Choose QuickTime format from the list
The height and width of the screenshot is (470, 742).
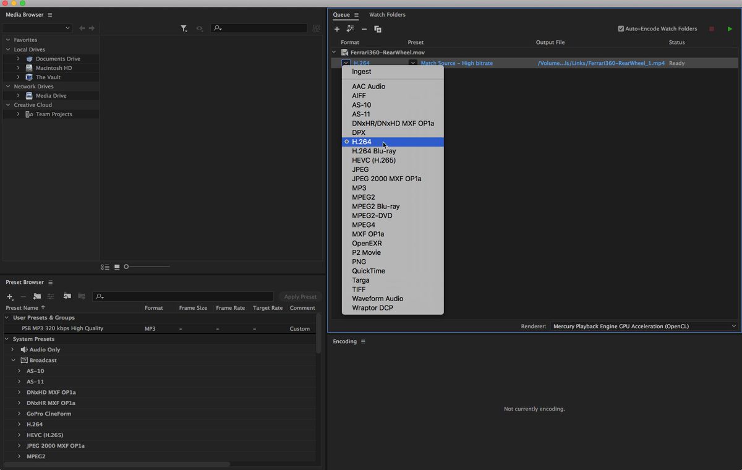(369, 271)
